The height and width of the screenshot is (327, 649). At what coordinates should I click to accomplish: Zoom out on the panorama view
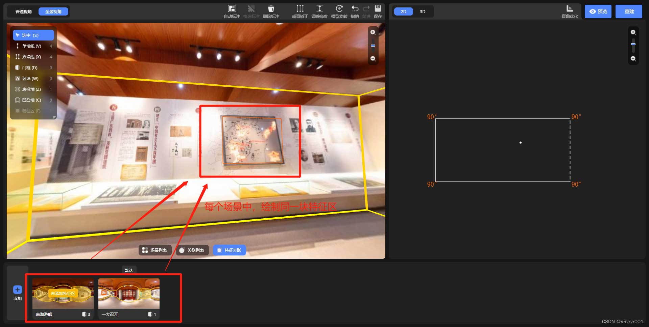click(x=373, y=59)
